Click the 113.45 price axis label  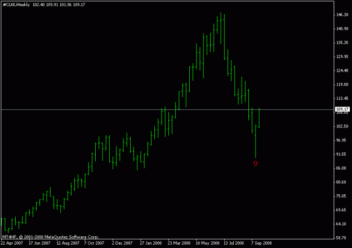[342, 99]
